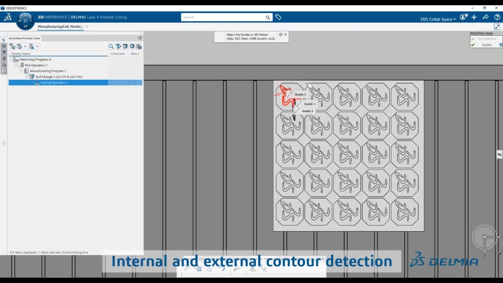This screenshot has height=283, width=503.
Task: Click the first tree-filter toolbar icon
Action: coord(12,47)
